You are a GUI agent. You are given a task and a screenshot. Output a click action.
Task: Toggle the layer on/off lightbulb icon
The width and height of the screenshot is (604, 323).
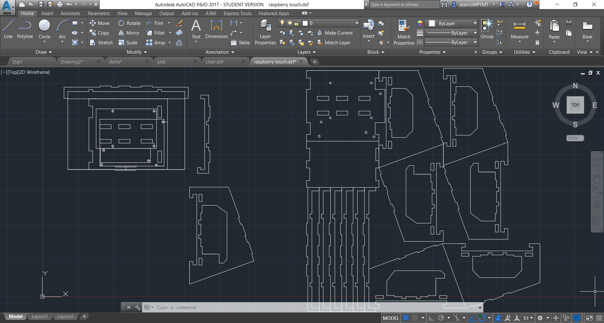[x=282, y=23]
